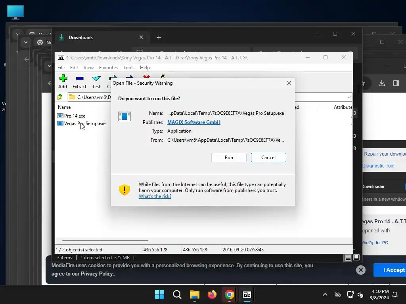This screenshot has height=304, width=406.
Task: Click the up-folder arrow icon in 7-Zip
Action: (x=60, y=97)
